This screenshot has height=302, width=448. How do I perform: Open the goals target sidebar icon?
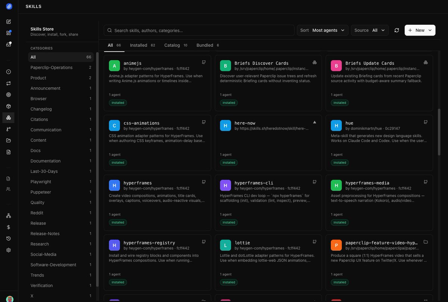click(x=9, y=95)
